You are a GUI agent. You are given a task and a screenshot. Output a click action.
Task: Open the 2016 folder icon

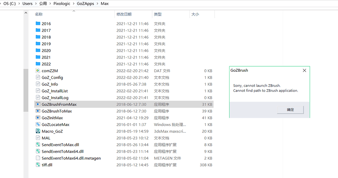[38, 24]
